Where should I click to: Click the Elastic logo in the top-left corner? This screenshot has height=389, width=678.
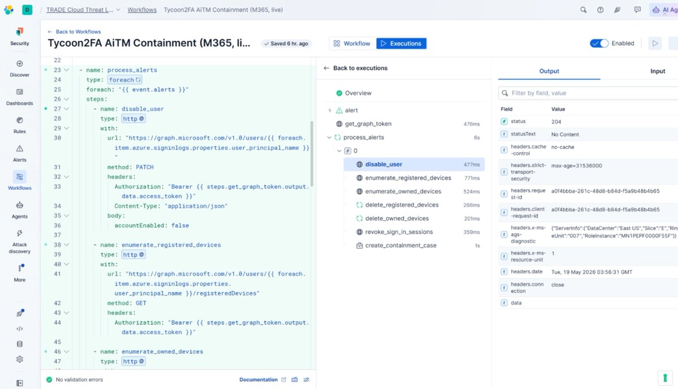pos(8,10)
